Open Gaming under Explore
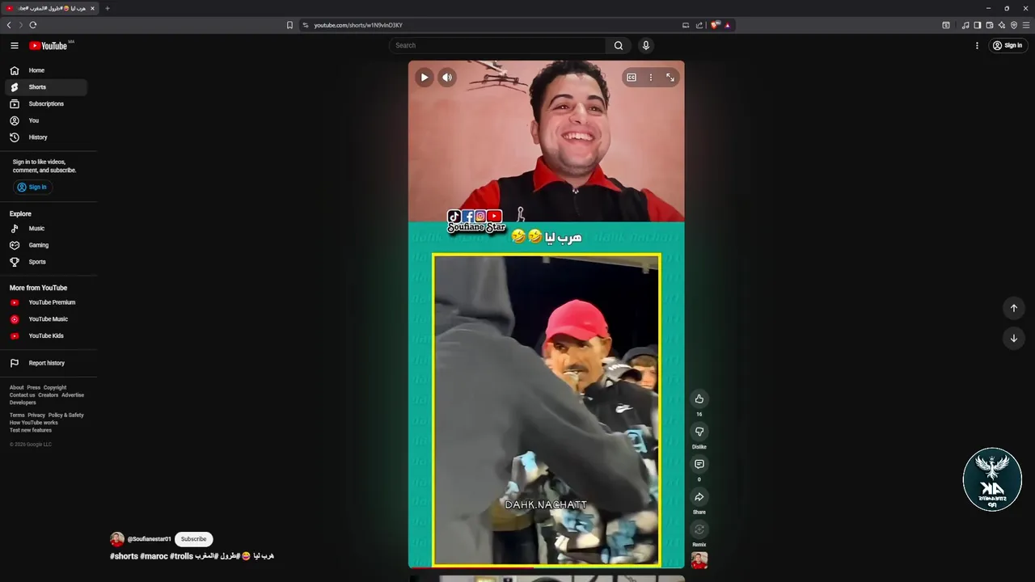1035x582 pixels. [x=45, y=245]
